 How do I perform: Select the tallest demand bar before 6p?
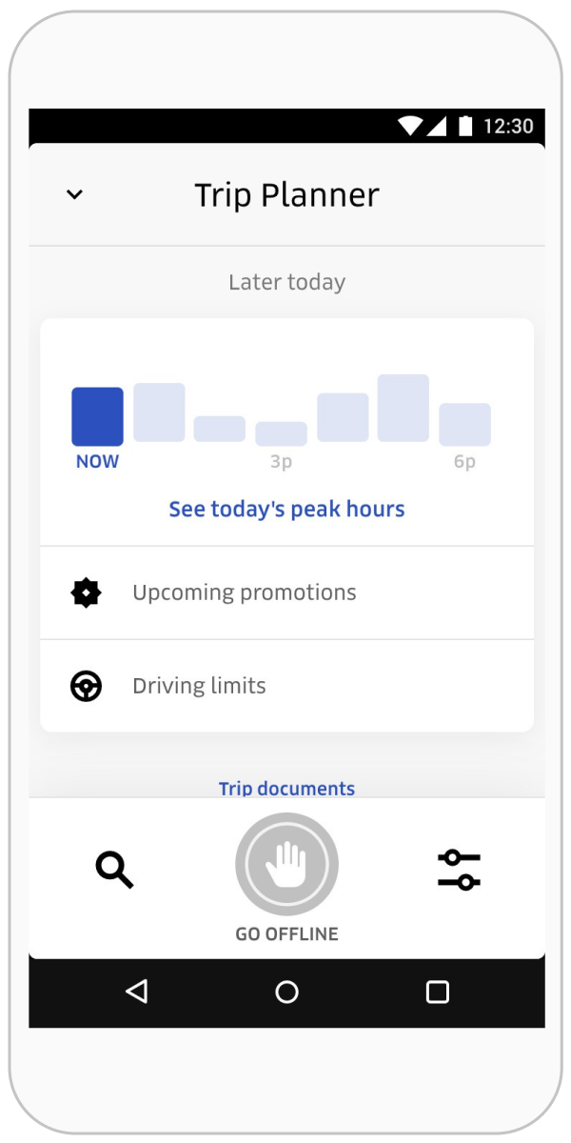pyautogui.click(x=404, y=408)
